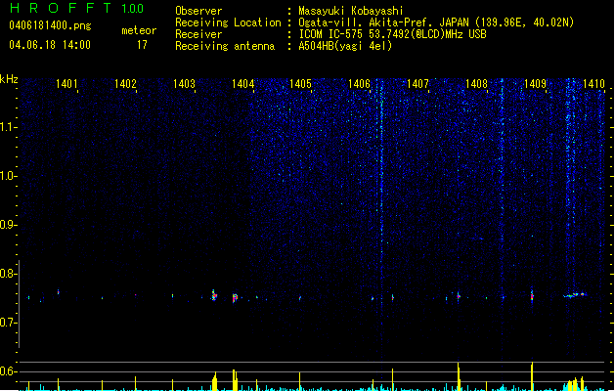Click the Ogata-vill. Akita-Pref. JAPAN location text
The height and width of the screenshot is (391, 615).
point(436,22)
